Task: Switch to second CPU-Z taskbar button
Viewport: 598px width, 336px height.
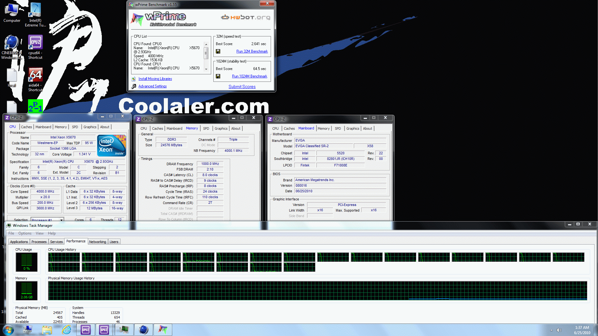Action: coord(104,330)
